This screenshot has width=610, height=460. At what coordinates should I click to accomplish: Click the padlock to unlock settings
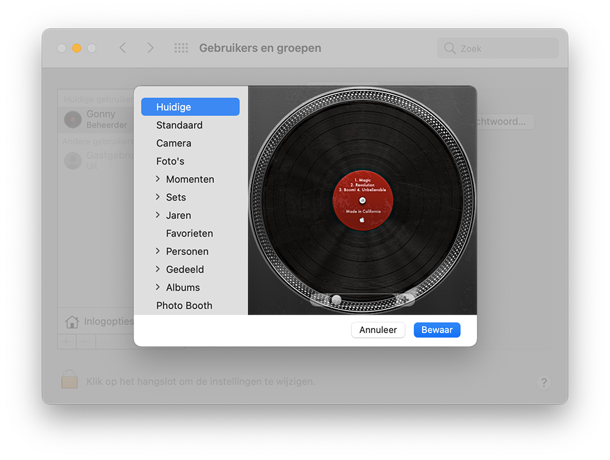click(x=70, y=379)
